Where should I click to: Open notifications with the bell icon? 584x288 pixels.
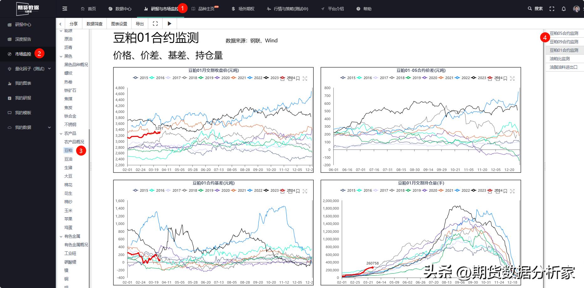[x=564, y=9]
